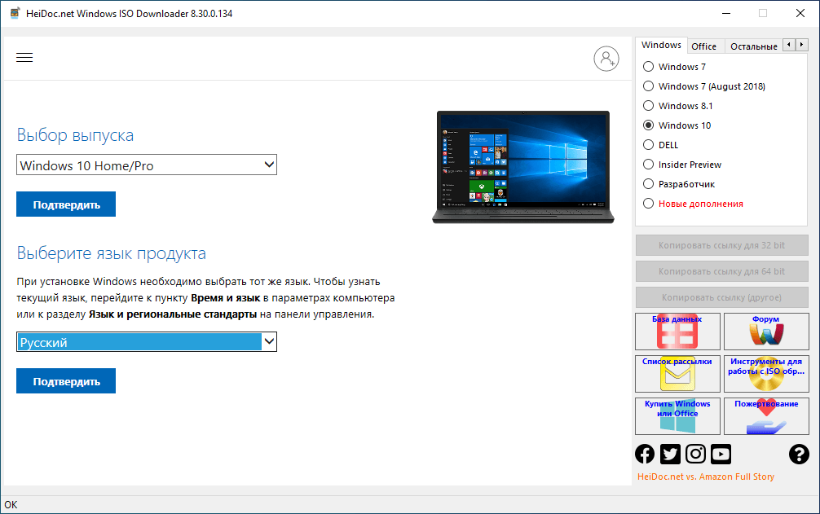Open the Форум tile

click(766, 332)
